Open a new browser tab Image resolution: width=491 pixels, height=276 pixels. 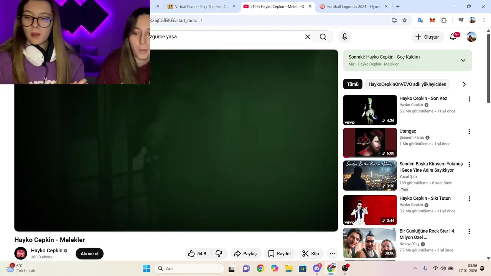click(398, 7)
